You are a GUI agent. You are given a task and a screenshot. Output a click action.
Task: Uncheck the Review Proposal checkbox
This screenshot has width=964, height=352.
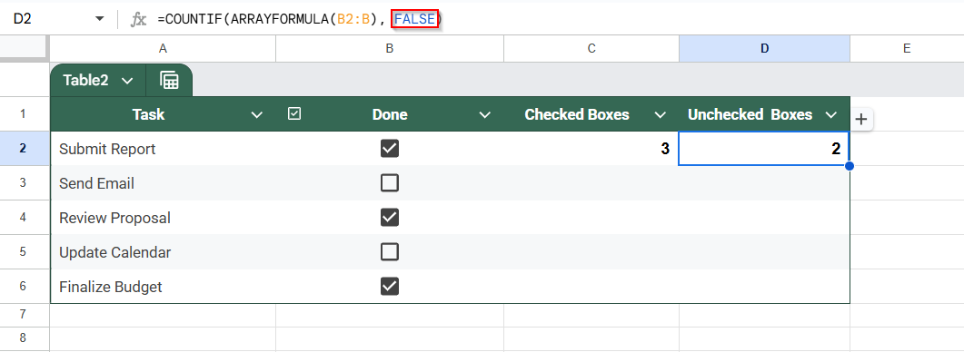390,218
